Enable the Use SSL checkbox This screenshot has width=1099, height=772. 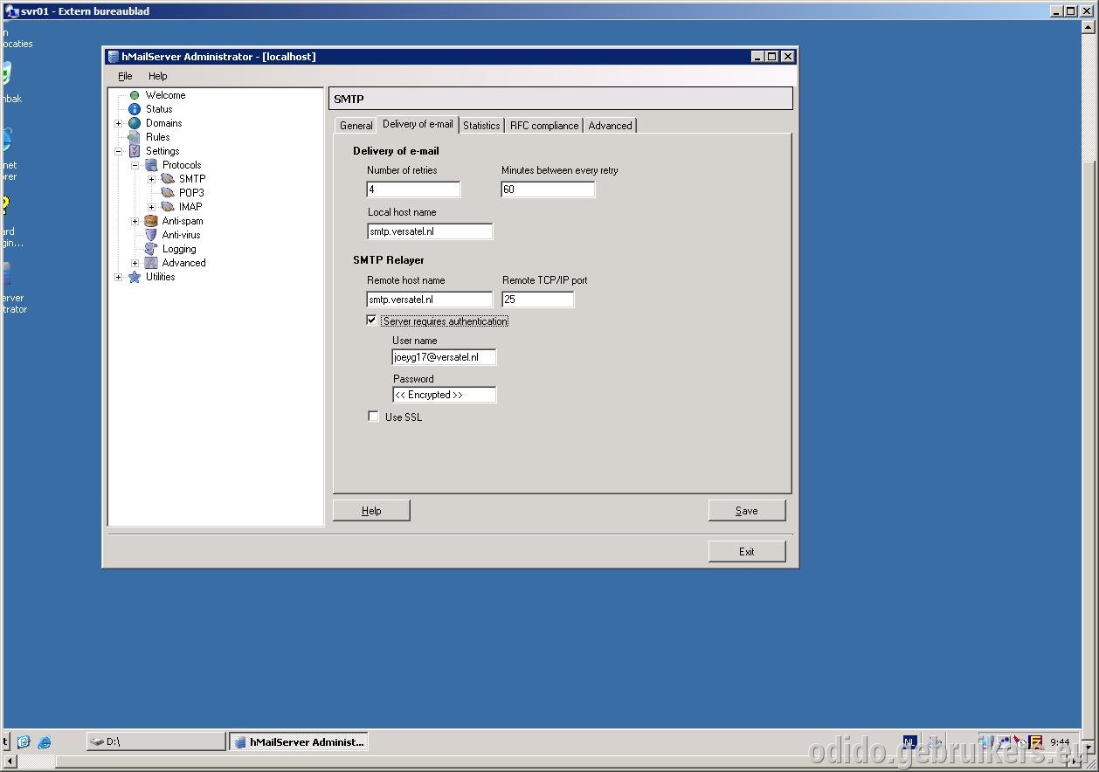click(374, 417)
